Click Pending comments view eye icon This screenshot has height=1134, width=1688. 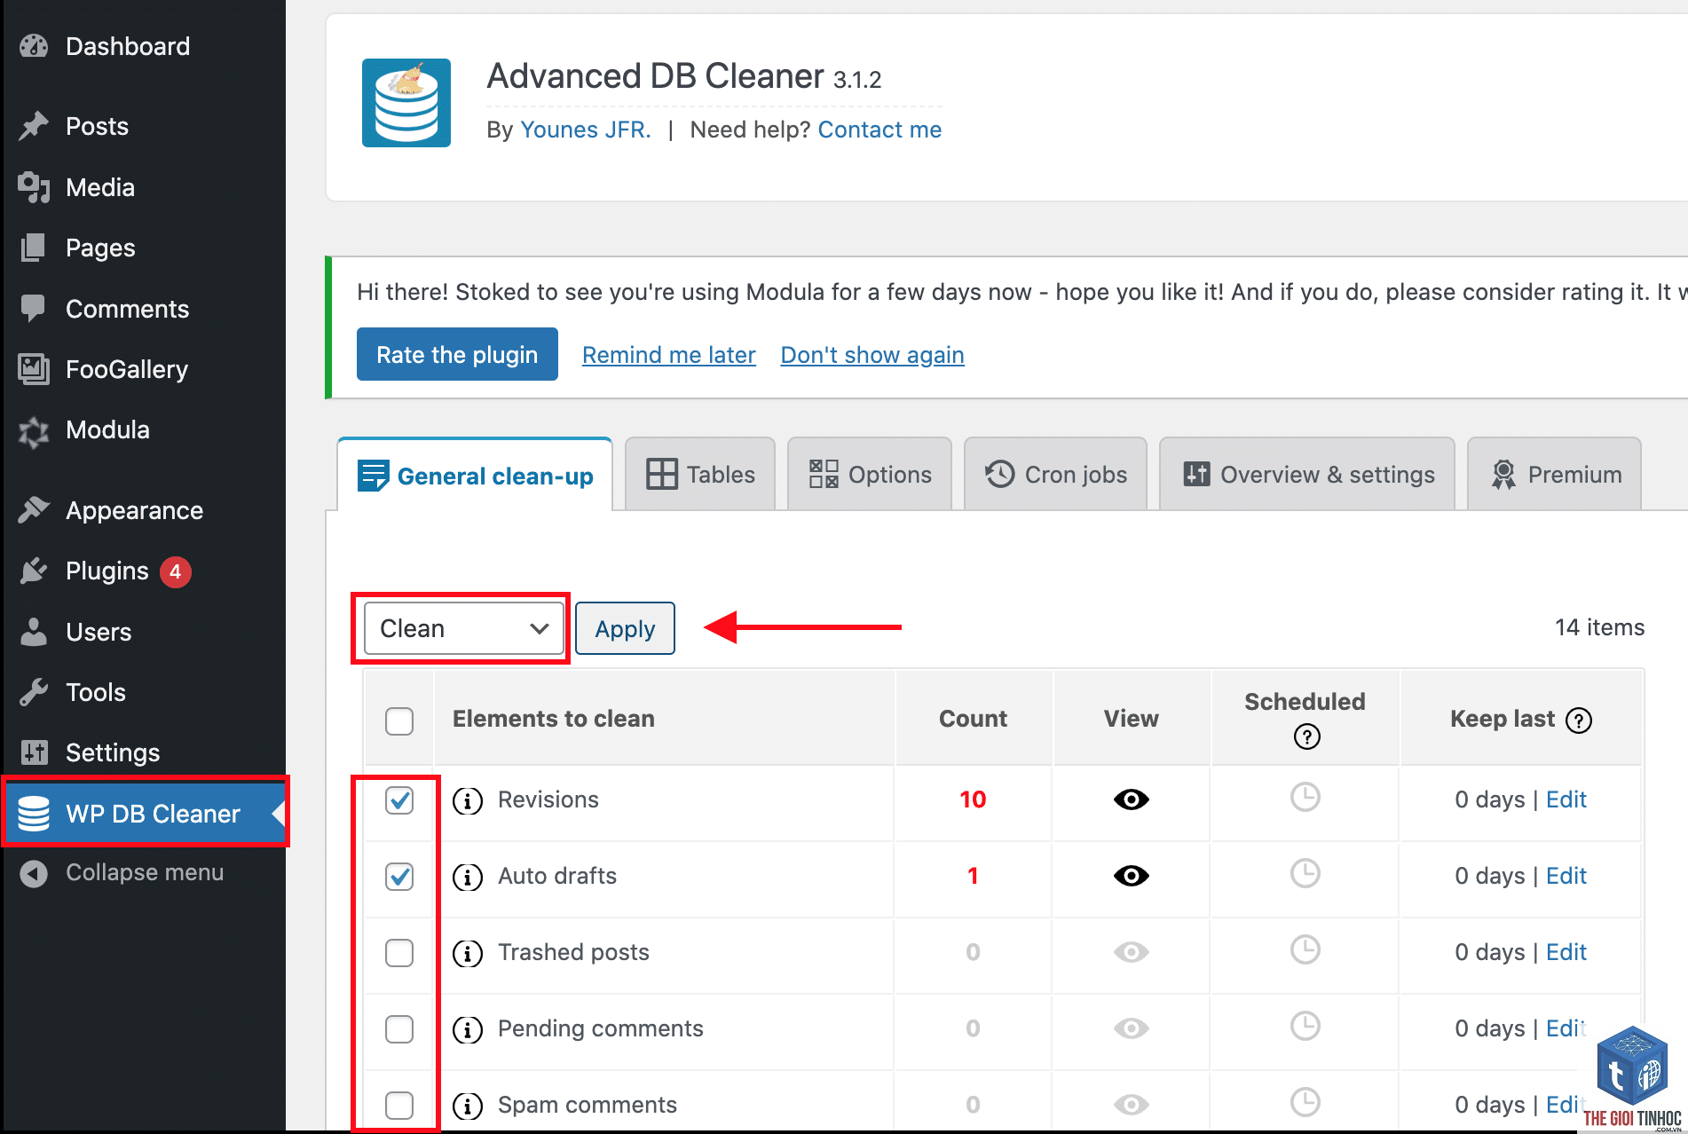click(1132, 1028)
